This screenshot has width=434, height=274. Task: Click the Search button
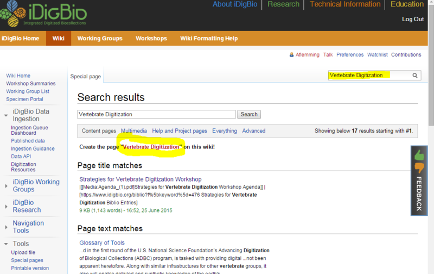249,114
